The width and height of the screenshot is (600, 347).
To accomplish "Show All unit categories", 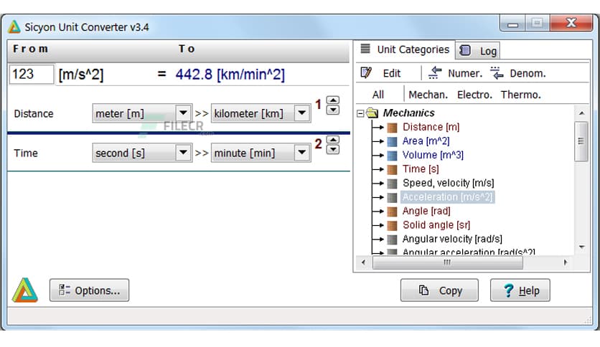I will [x=378, y=95].
